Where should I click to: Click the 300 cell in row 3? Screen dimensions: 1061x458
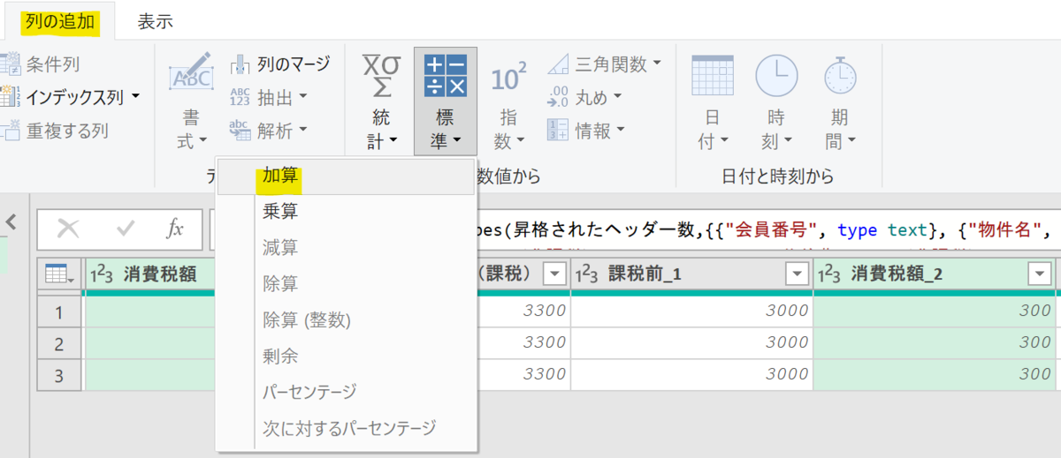[x=935, y=374]
